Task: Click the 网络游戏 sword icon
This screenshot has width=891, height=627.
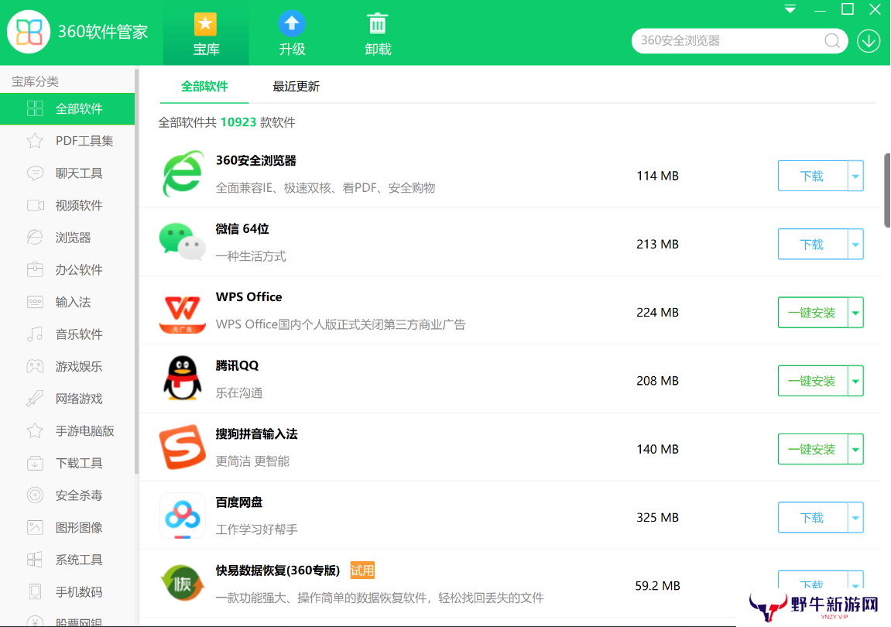Action: pyautogui.click(x=35, y=399)
